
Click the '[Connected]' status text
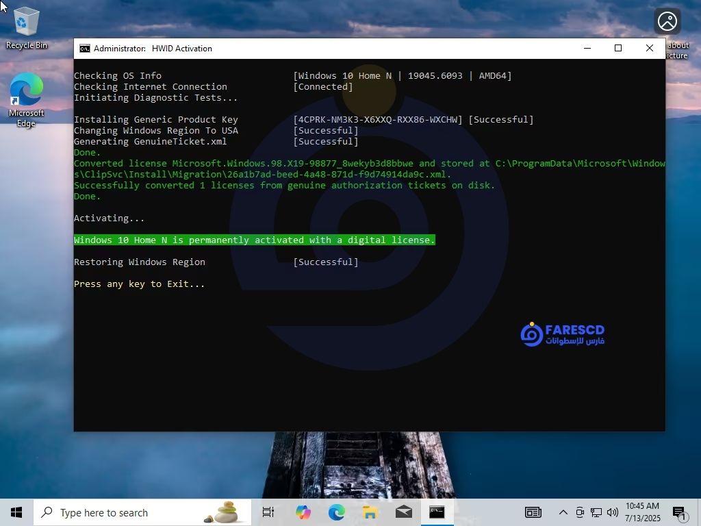pyautogui.click(x=323, y=87)
